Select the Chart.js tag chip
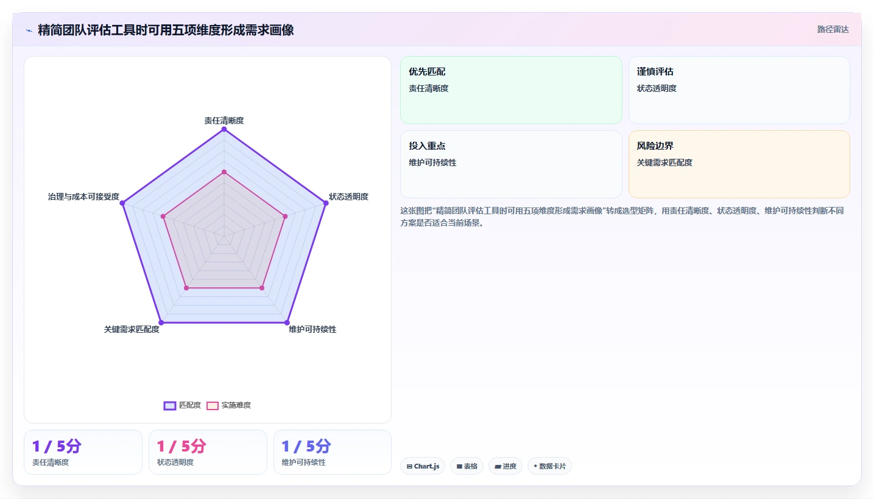Viewport: 874px width, 499px height. (x=423, y=466)
